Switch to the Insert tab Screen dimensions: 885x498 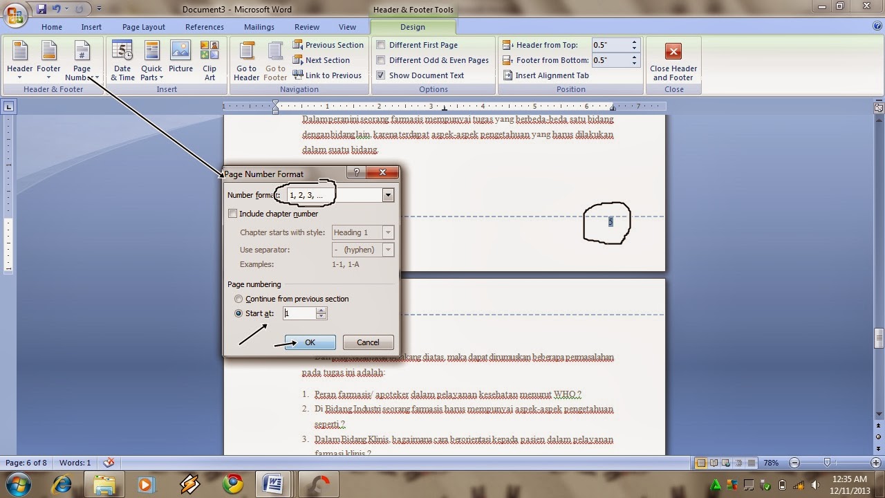91,27
